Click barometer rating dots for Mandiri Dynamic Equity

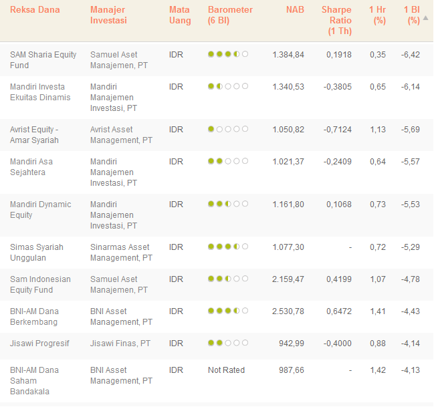pyautogui.click(x=227, y=204)
